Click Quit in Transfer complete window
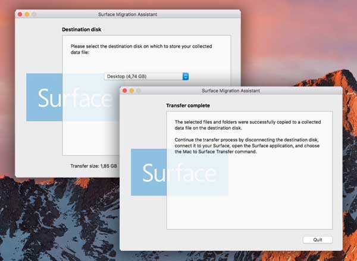Screen dimensions: 357x261 tap(317, 240)
